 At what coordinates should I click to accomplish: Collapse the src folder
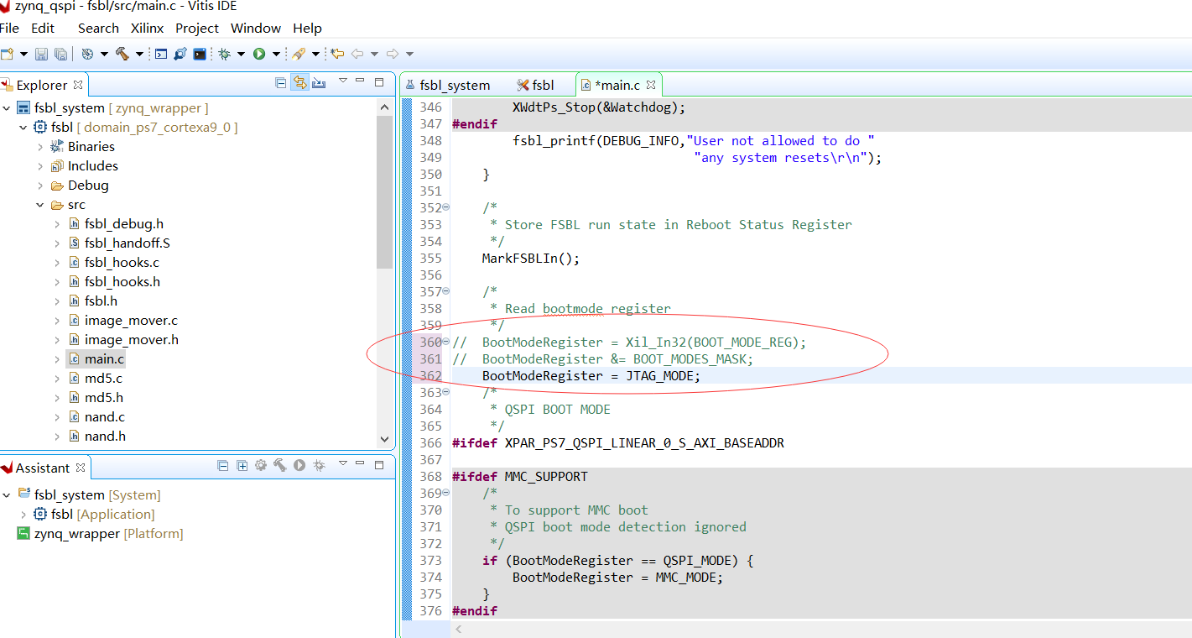tap(40, 205)
